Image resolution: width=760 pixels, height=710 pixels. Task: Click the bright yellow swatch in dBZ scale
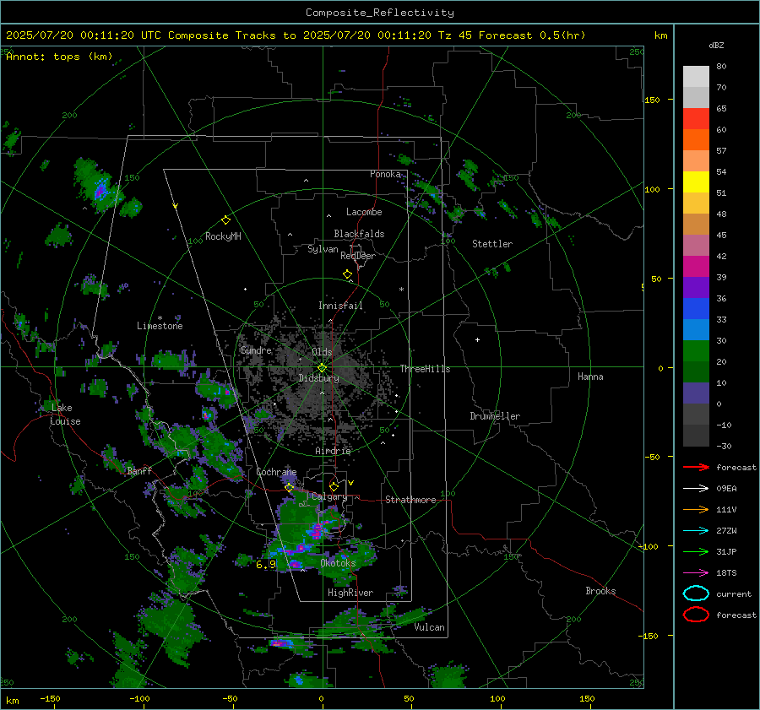coord(696,182)
